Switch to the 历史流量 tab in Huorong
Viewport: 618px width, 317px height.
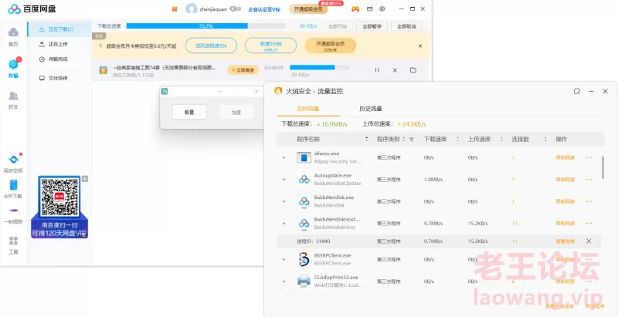(x=371, y=109)
